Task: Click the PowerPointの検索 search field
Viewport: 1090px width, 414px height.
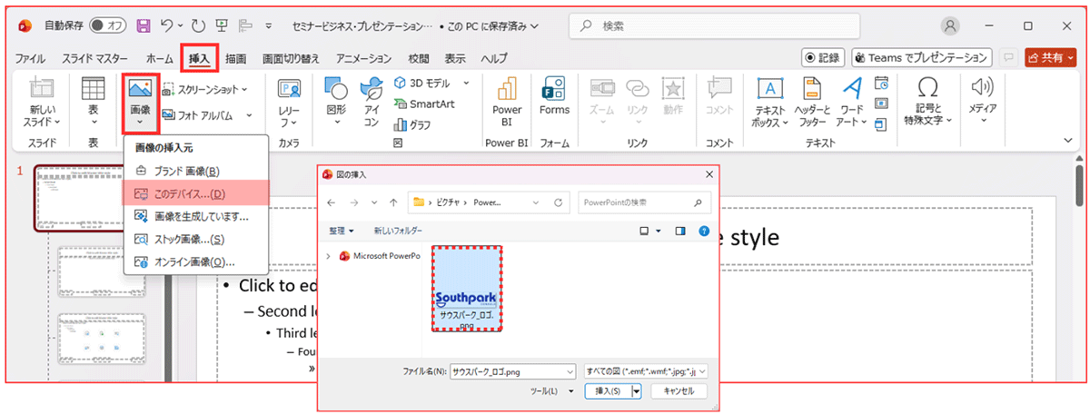Action: pos(644,202)
